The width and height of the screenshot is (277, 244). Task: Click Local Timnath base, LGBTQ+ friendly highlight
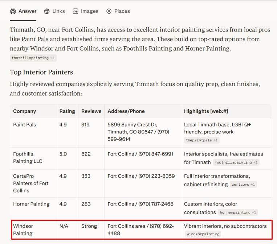tap(217, 128)
